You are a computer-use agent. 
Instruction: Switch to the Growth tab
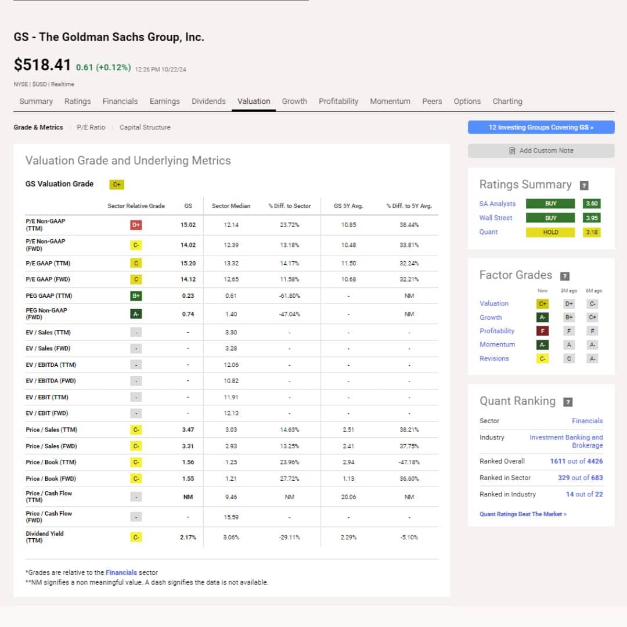[294, 102]
